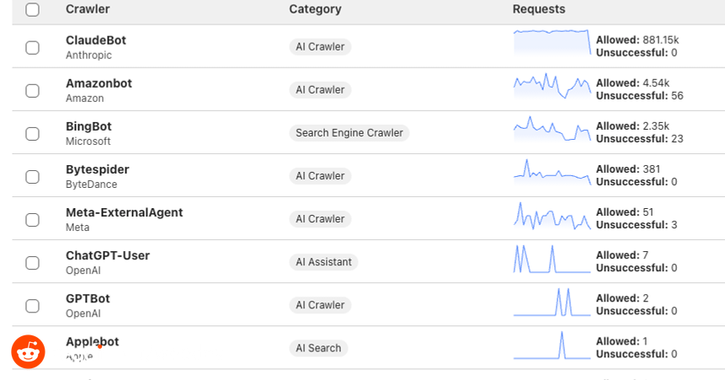725x380 pixels.
Task: Select the ChatGPT-User row checkbox
Action: click(x=32, y=262)
